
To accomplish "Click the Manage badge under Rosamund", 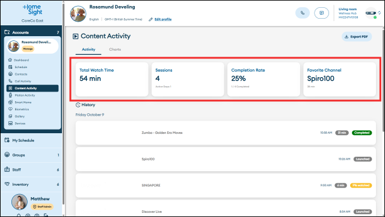I will pos(28,49).
